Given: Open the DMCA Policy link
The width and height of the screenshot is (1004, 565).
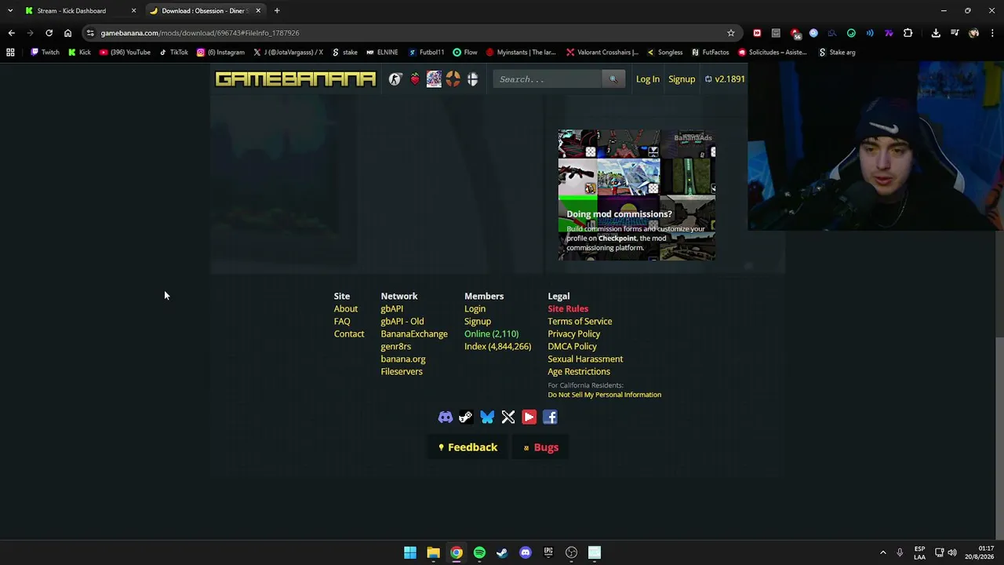Looking at the screenshot, I should click(572, 347).
